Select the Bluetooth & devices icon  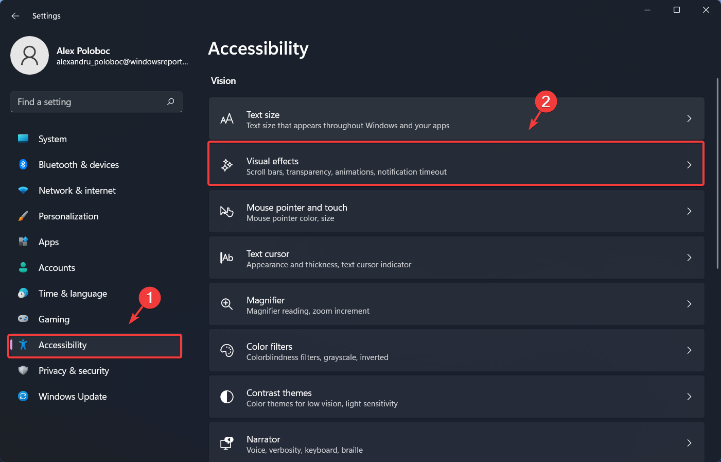[x=23, y=164]
